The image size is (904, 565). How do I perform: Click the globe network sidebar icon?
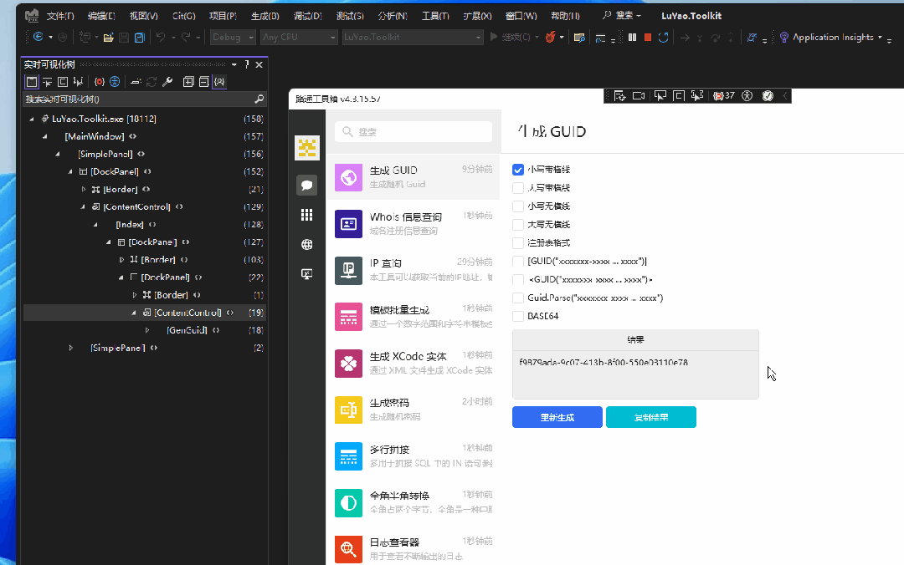[306, 245]
